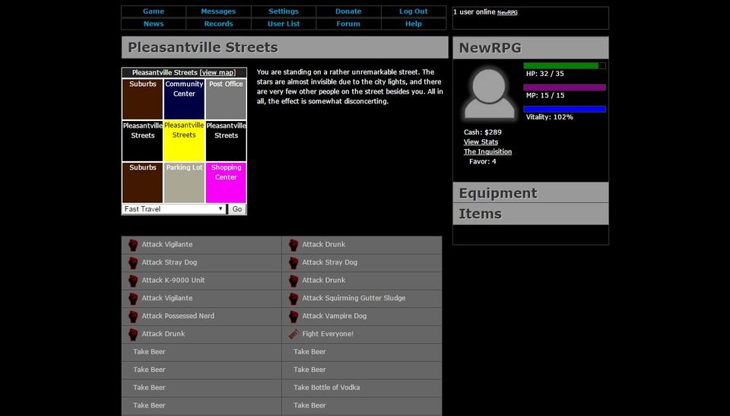Expand the Items panel
Image resolution: width=730 pixels, height=416 pixels.
click(530, 214)
